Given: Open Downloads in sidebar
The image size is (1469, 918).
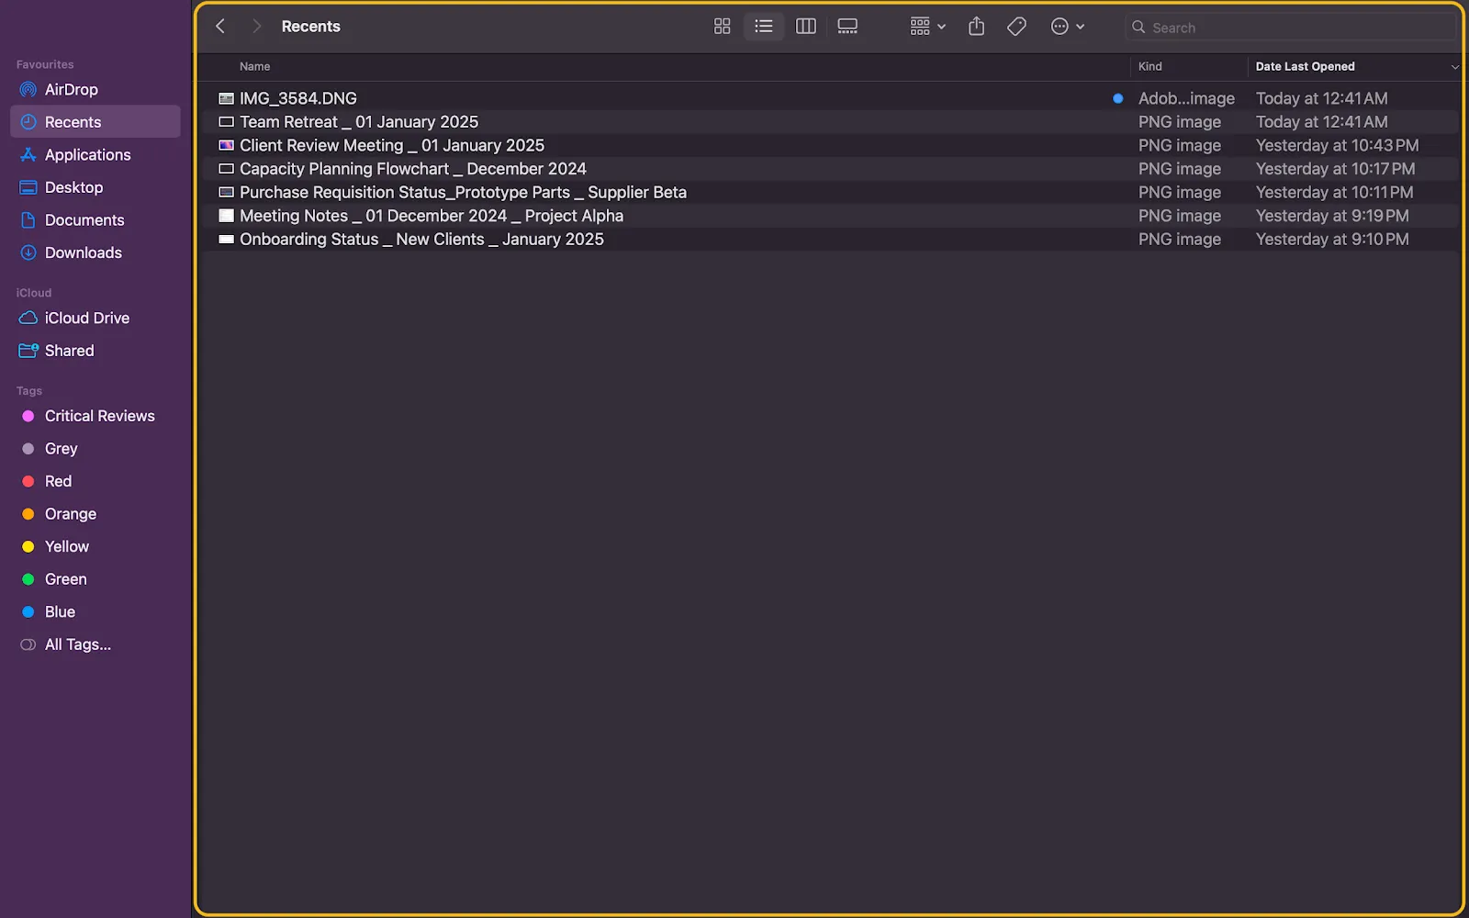Looking at the screenshot, I should 95,252.
